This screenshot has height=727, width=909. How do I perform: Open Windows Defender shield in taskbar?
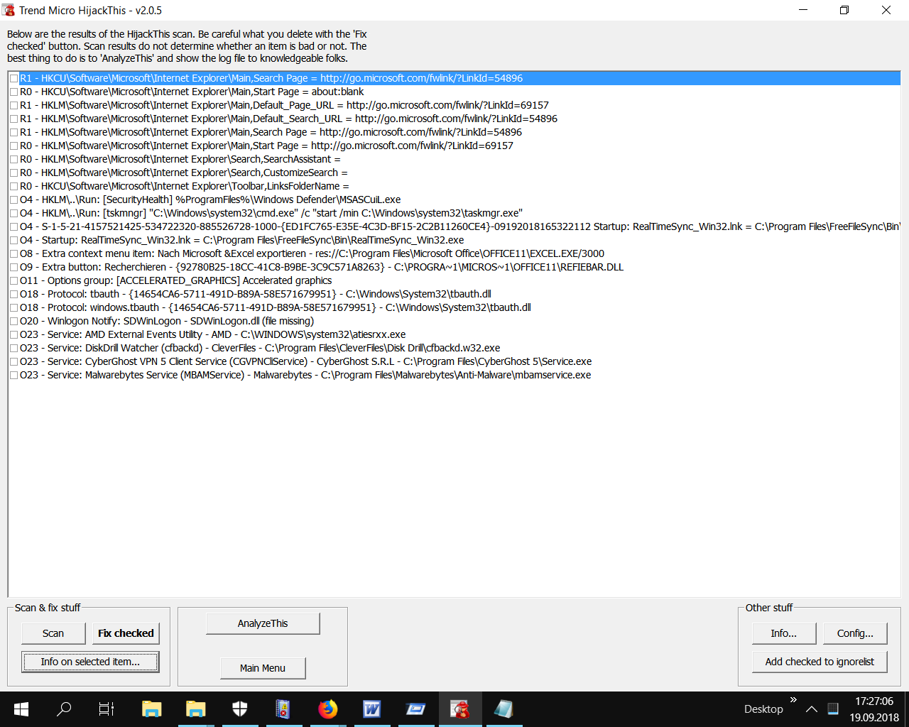click(x=240, y=709)
